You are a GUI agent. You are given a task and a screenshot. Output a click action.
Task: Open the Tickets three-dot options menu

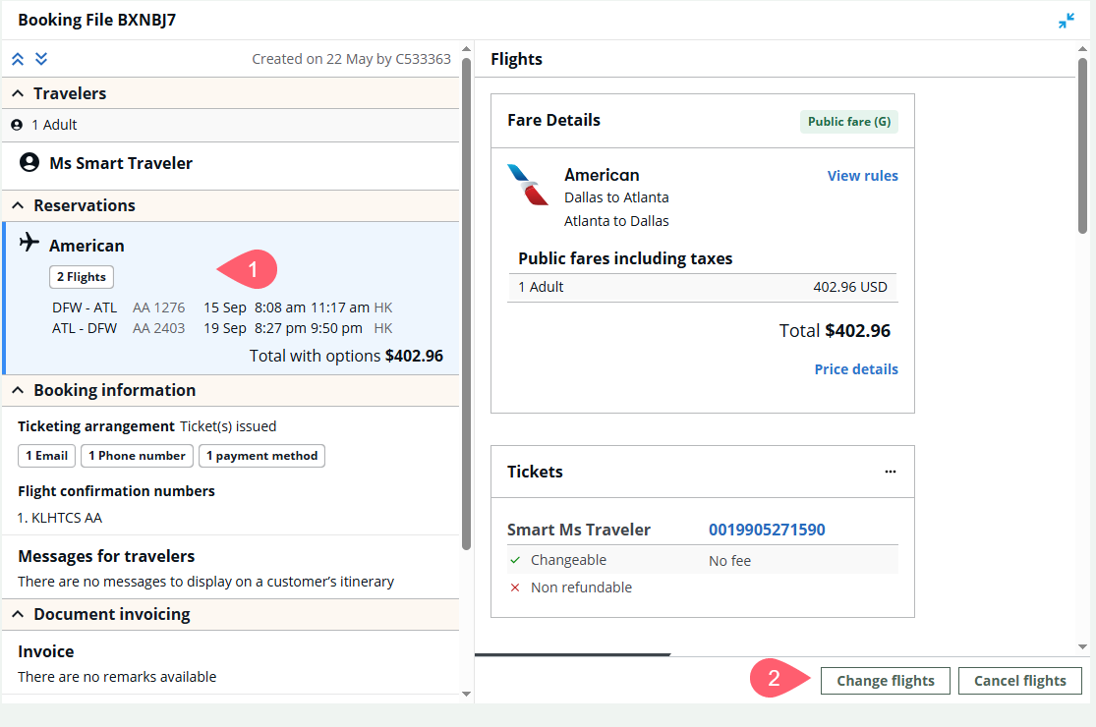pyautogui.click(x=890, y=472)
